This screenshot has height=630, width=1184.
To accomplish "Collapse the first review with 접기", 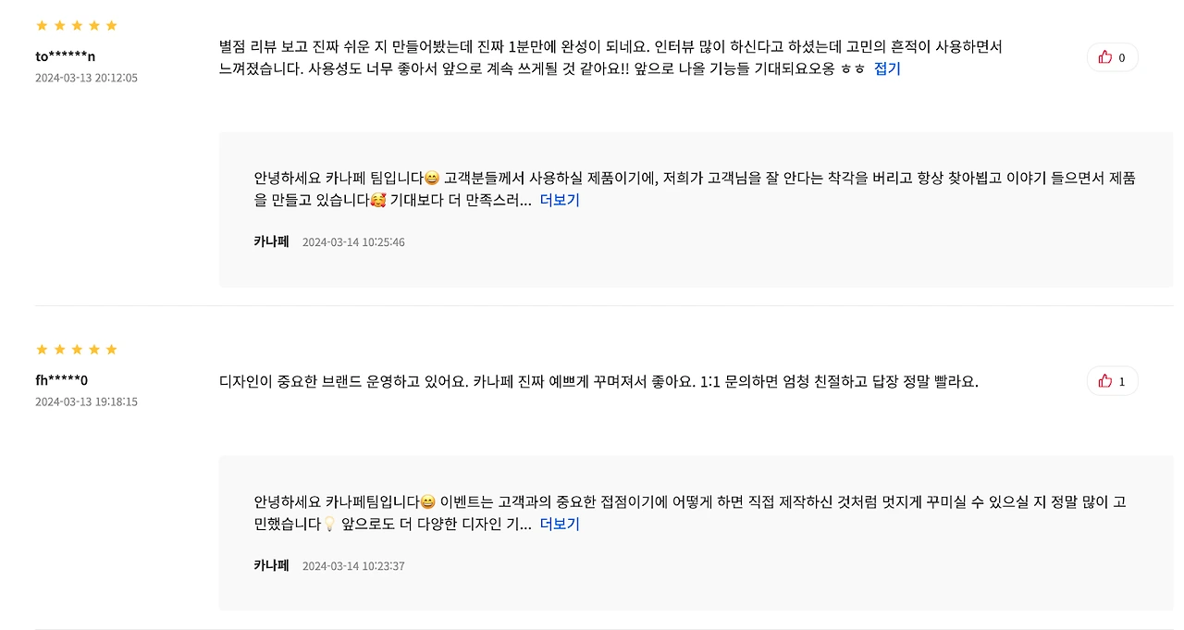I will 887,68.
